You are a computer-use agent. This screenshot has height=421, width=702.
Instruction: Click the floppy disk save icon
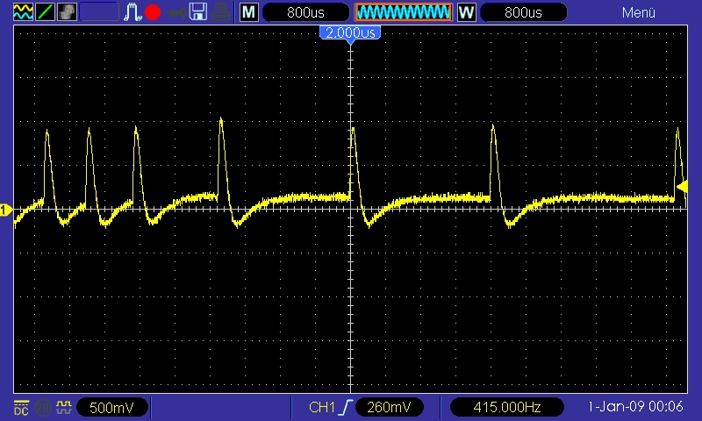(x=198, y=12)
